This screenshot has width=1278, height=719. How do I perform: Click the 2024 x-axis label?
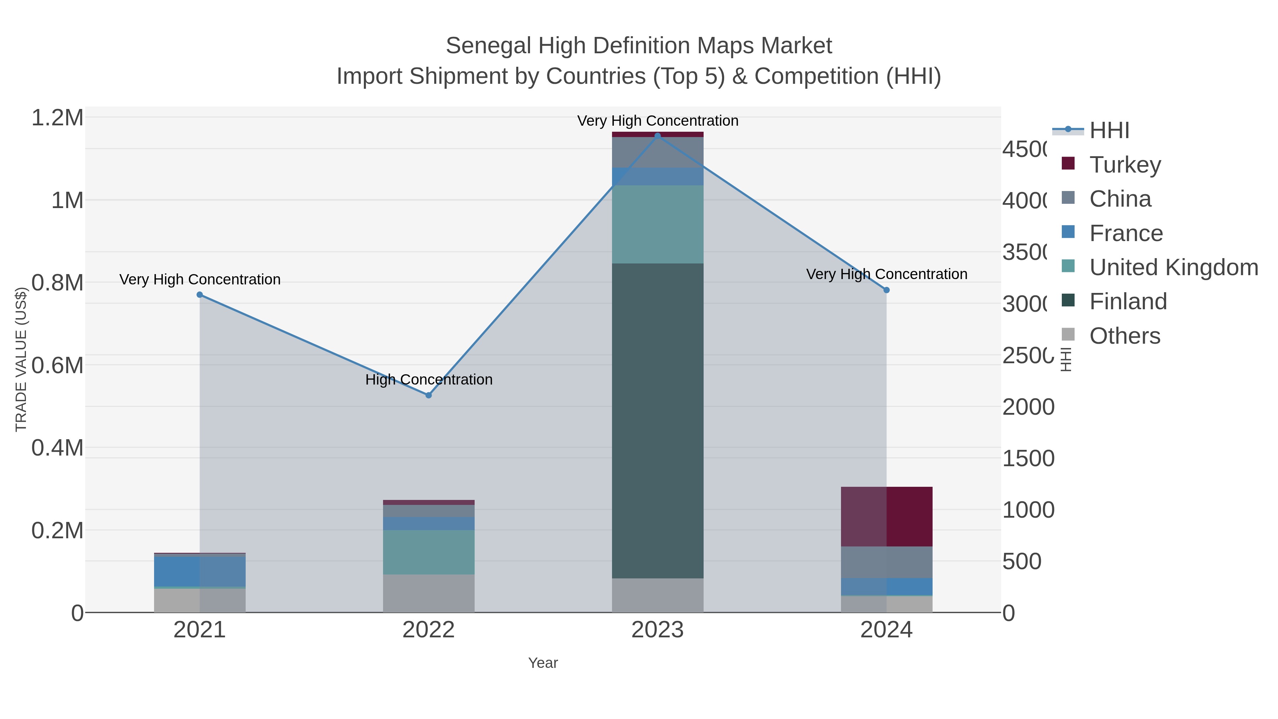tap(886, 630)
